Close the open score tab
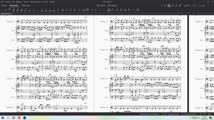 pyautogui.click(x=11, y=14)
